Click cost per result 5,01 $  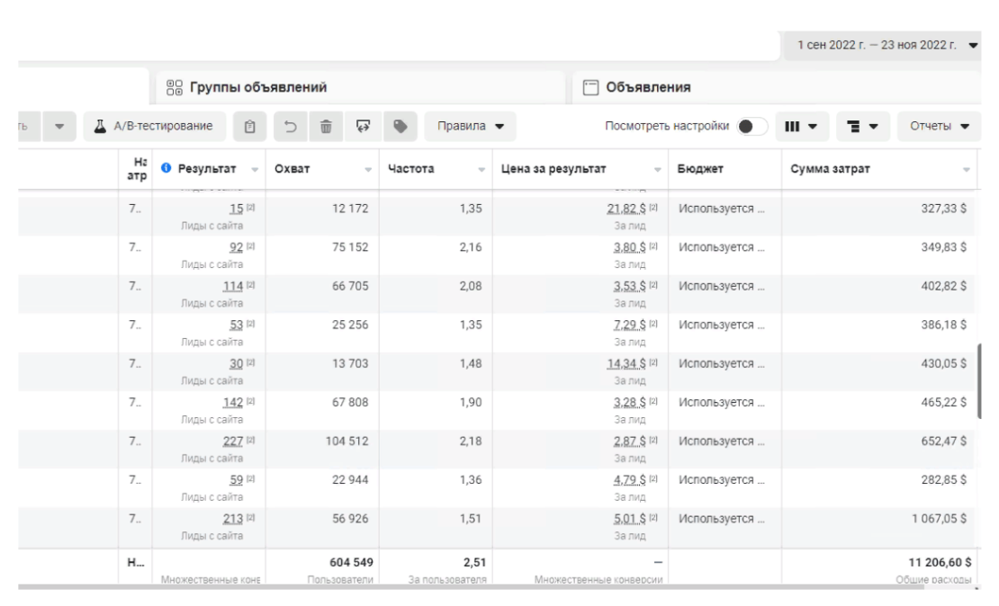(x=629, y=520)
